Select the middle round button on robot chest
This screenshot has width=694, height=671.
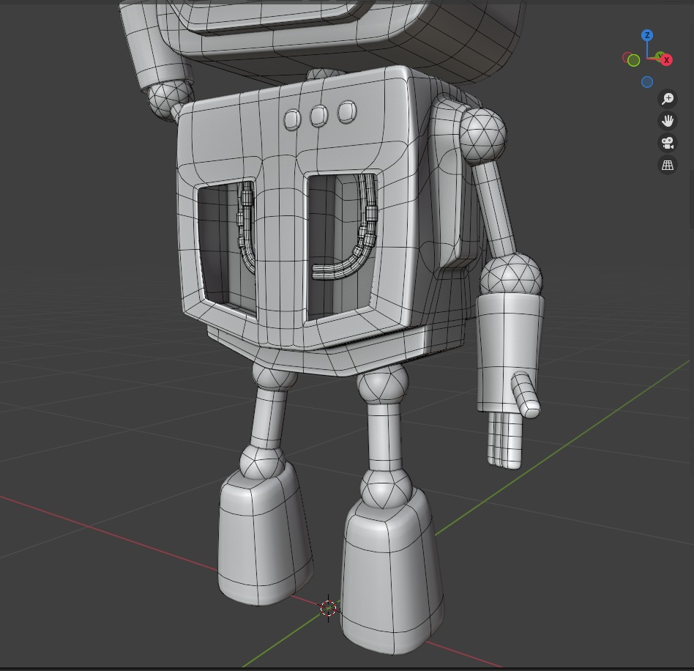(x=318, y=116)
